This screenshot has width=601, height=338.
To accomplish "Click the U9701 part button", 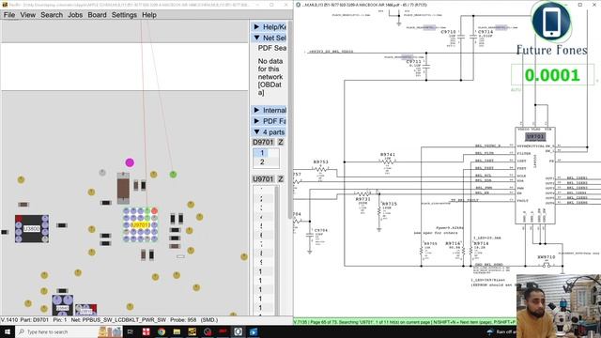I will tap(263, 179).
